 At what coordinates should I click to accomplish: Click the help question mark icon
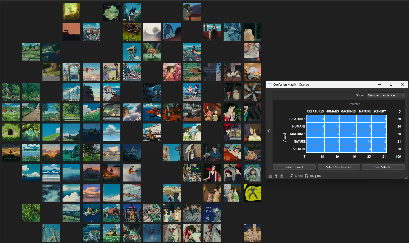click(276, 176)
